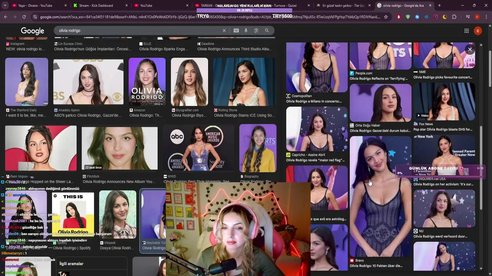Click the browser back arrow

(x=5, y=17)
